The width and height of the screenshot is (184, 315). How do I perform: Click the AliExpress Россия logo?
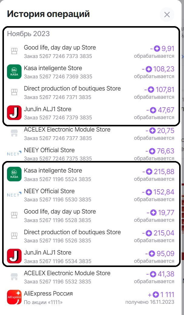tap(14, 297)
